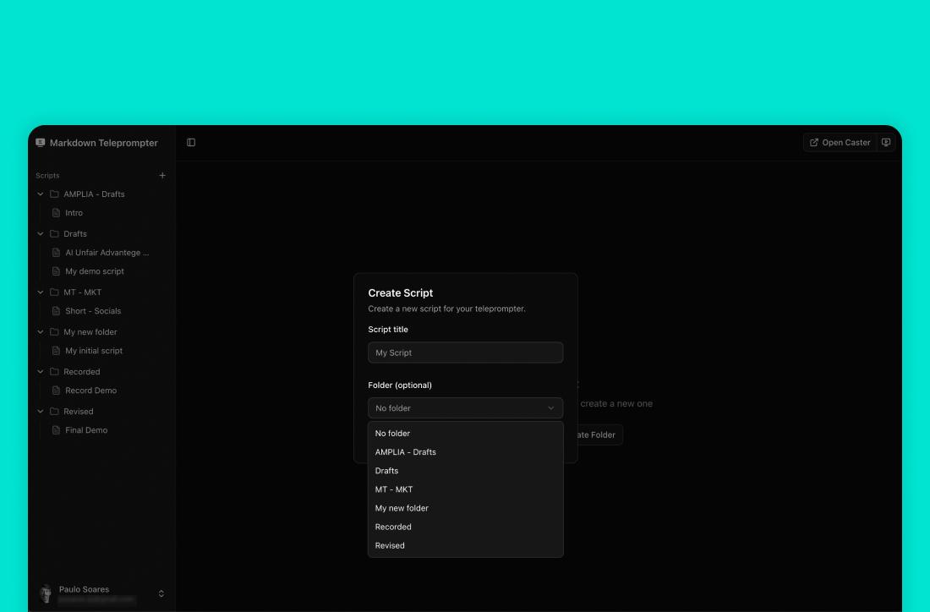Viewport: 930px width, 612px height.
Task: Select MT - MKT from the folder list
Action: click(x=394, y=489)
